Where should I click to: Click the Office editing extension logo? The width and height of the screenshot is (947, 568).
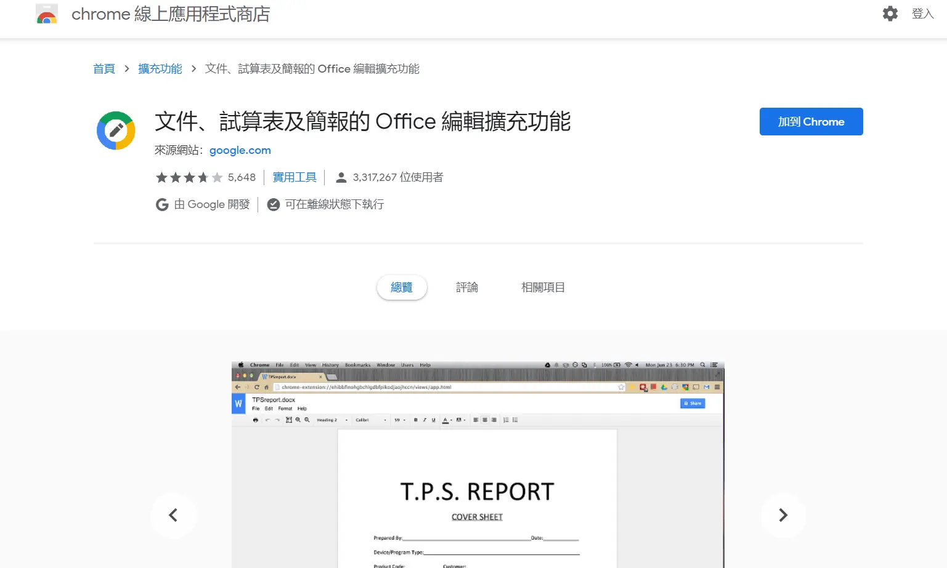tap(116, 130)
